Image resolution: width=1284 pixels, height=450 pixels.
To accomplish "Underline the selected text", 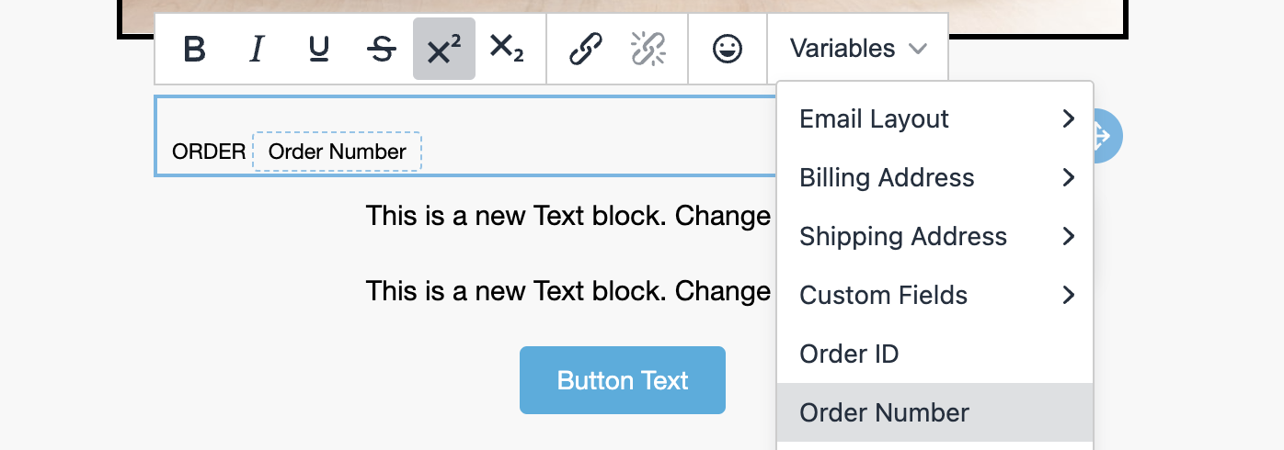I will pos(319,49).
